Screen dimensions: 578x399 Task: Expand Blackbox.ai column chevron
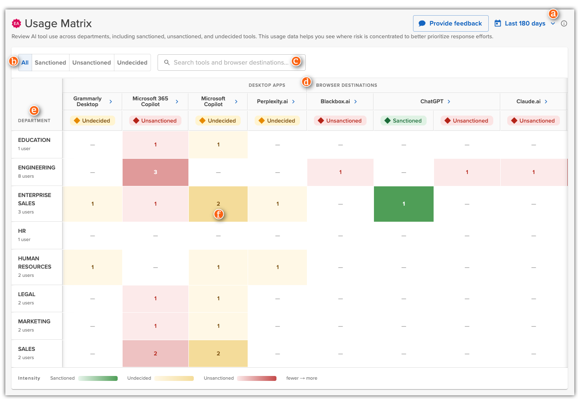click(355, 102)
